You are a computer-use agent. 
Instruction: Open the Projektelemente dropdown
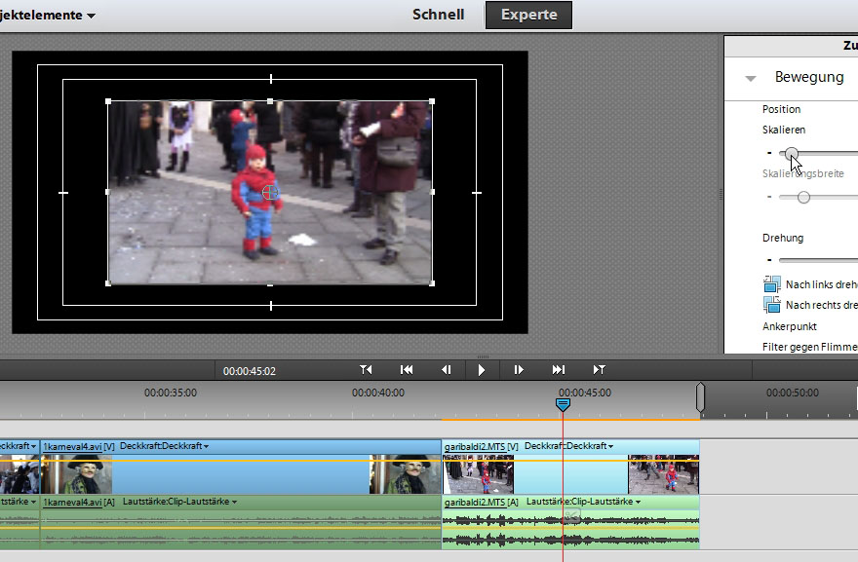click(46, 16)
